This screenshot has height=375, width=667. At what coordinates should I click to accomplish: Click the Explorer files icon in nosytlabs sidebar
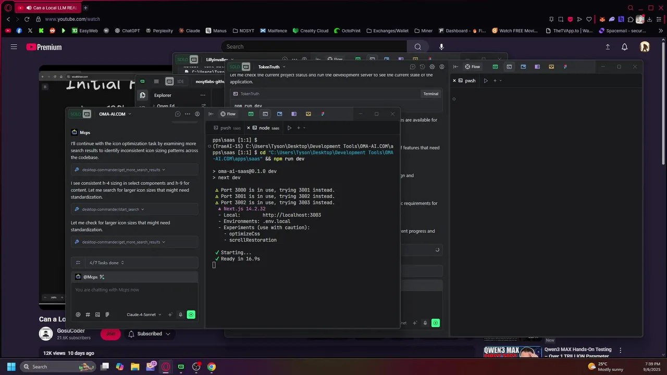click(142, 95)
